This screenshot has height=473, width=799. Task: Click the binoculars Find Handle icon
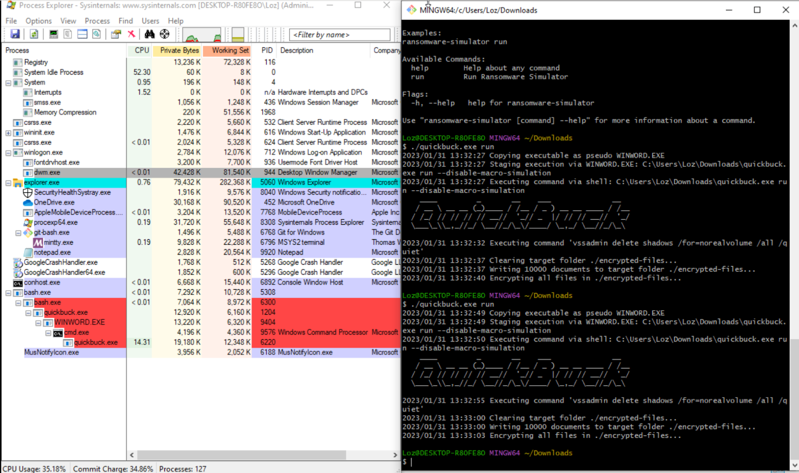[x=149, y=34]
